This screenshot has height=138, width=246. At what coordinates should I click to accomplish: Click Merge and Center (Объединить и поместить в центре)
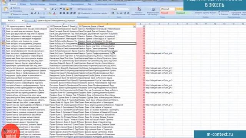click(x=93, y=13)
